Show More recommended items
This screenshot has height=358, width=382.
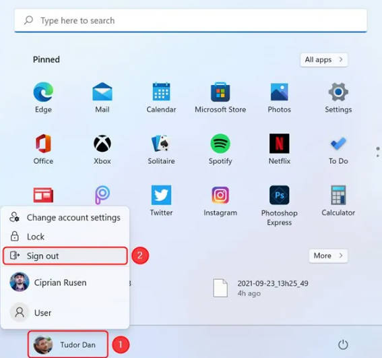tap(328, 256)
